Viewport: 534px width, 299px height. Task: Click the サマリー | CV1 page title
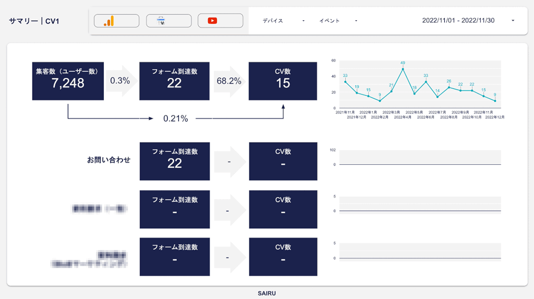tap(34, 21)
